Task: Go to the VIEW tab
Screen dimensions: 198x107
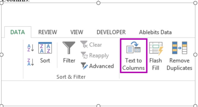Action: click(77, 32)
